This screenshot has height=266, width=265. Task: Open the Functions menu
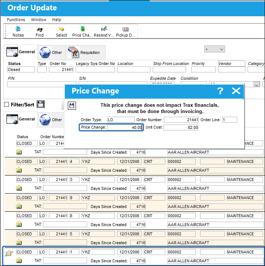[x=16, y=20]
